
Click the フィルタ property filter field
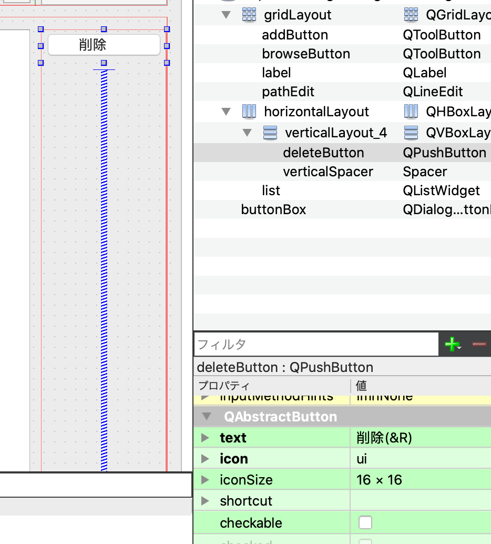pyautogui.click(x=315, y=345)
